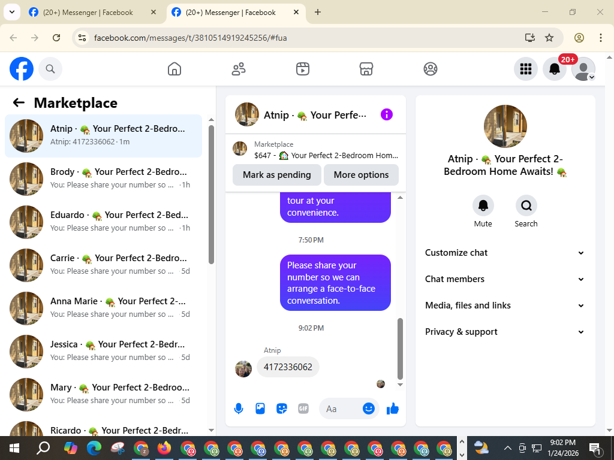The height and width of the screenshot is (460, 614).
Task: Expand Chat members section
Action: (x=505, y=279)
